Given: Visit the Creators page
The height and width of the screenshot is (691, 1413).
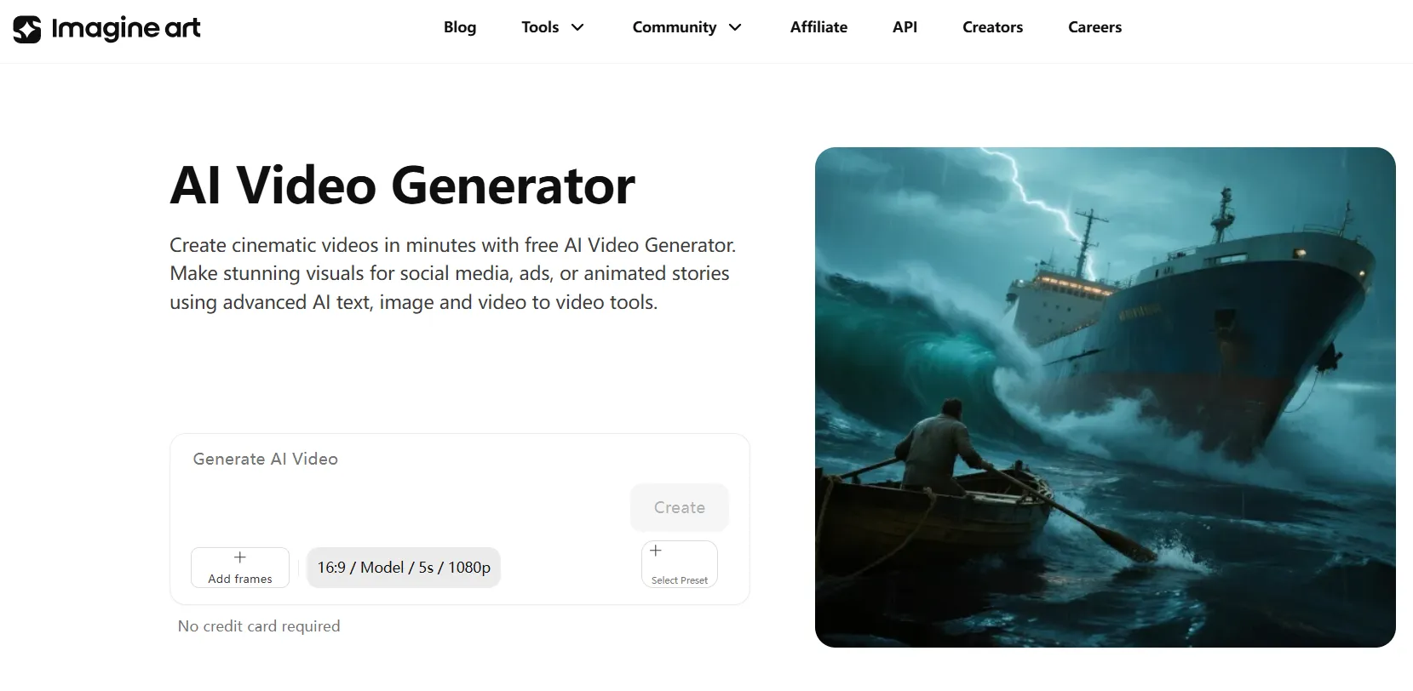Looking at the screenshot, I should 992,27.
